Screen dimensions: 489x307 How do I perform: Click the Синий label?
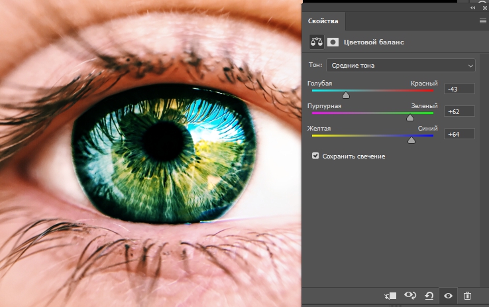click(x=428, y=129)
